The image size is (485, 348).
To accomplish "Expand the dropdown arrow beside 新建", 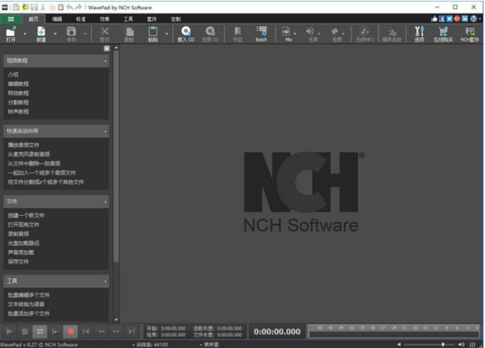I will click(x=53, y=33).
